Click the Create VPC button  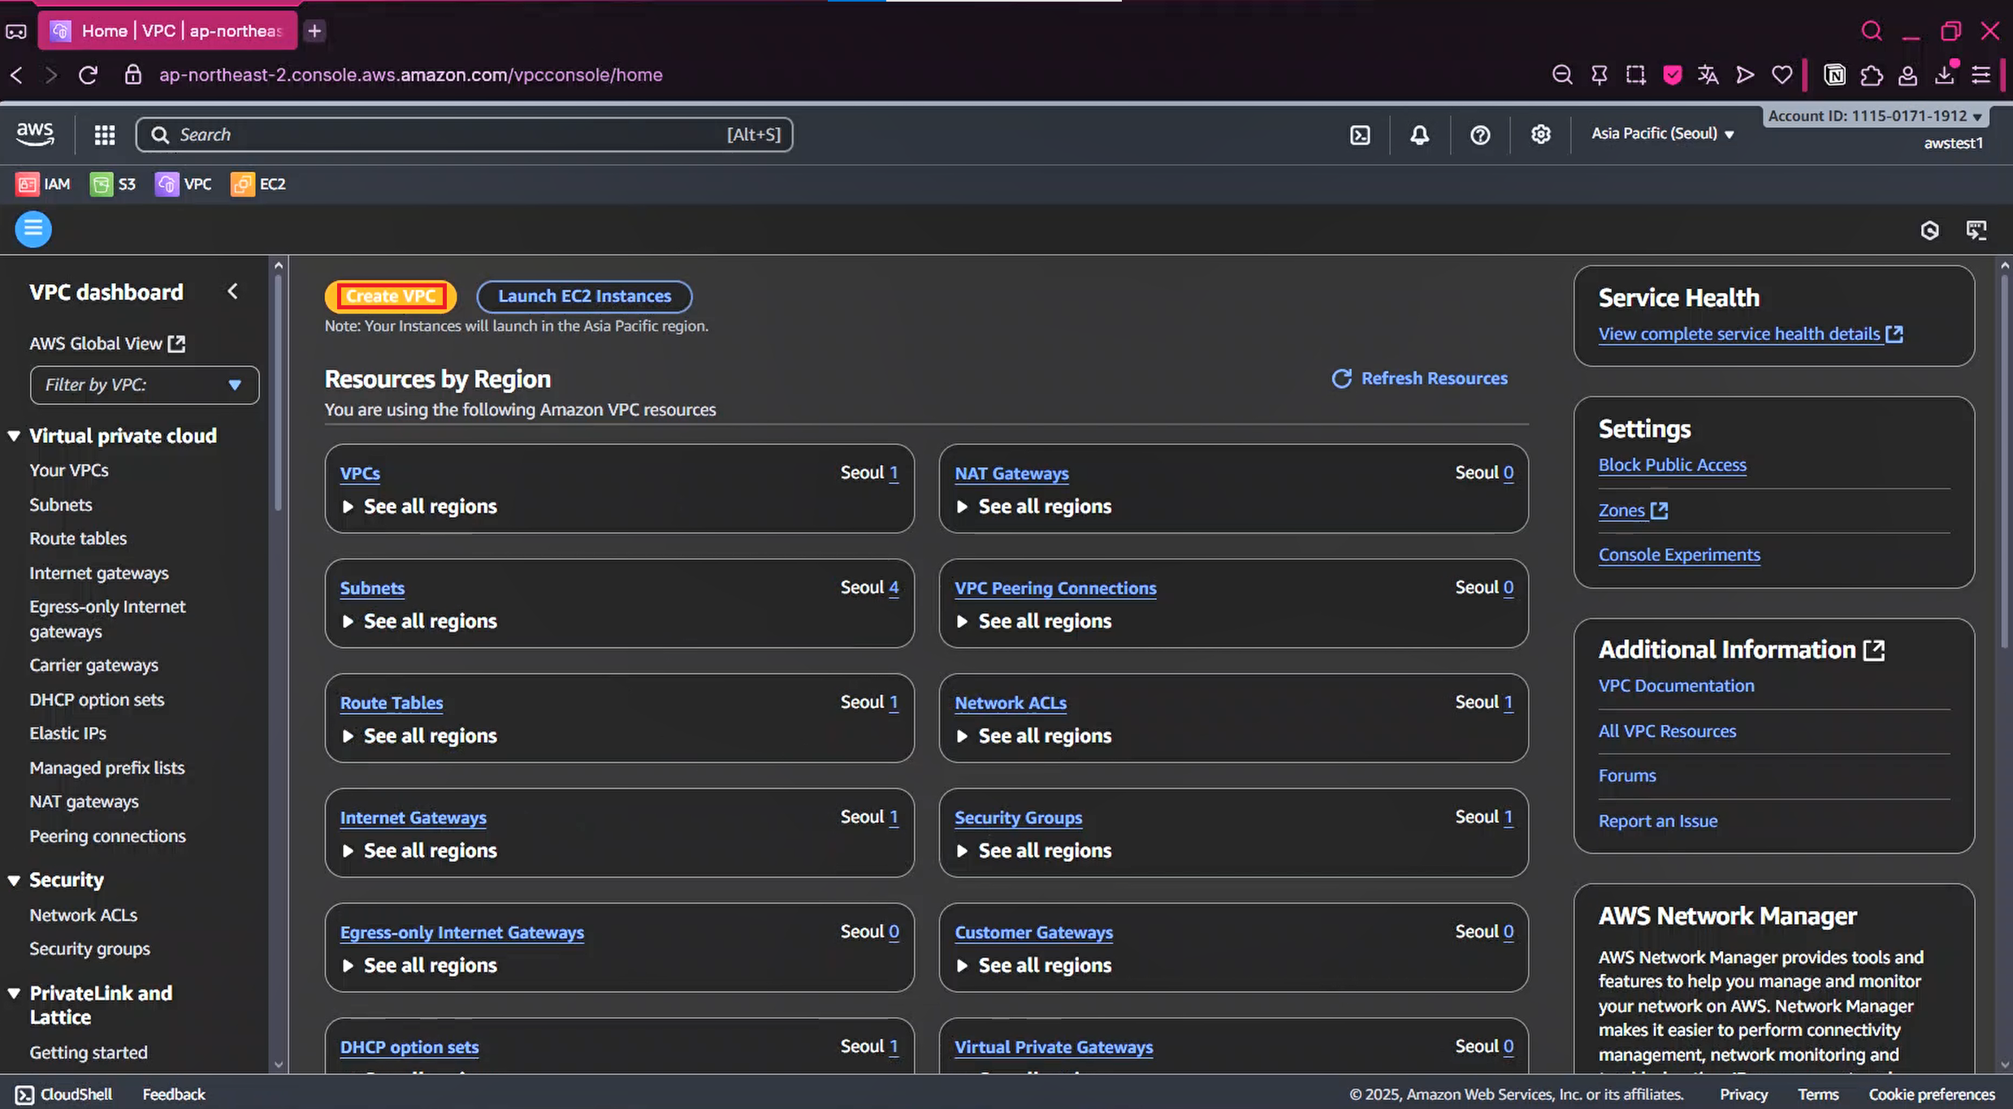click(x=391, y=296)
